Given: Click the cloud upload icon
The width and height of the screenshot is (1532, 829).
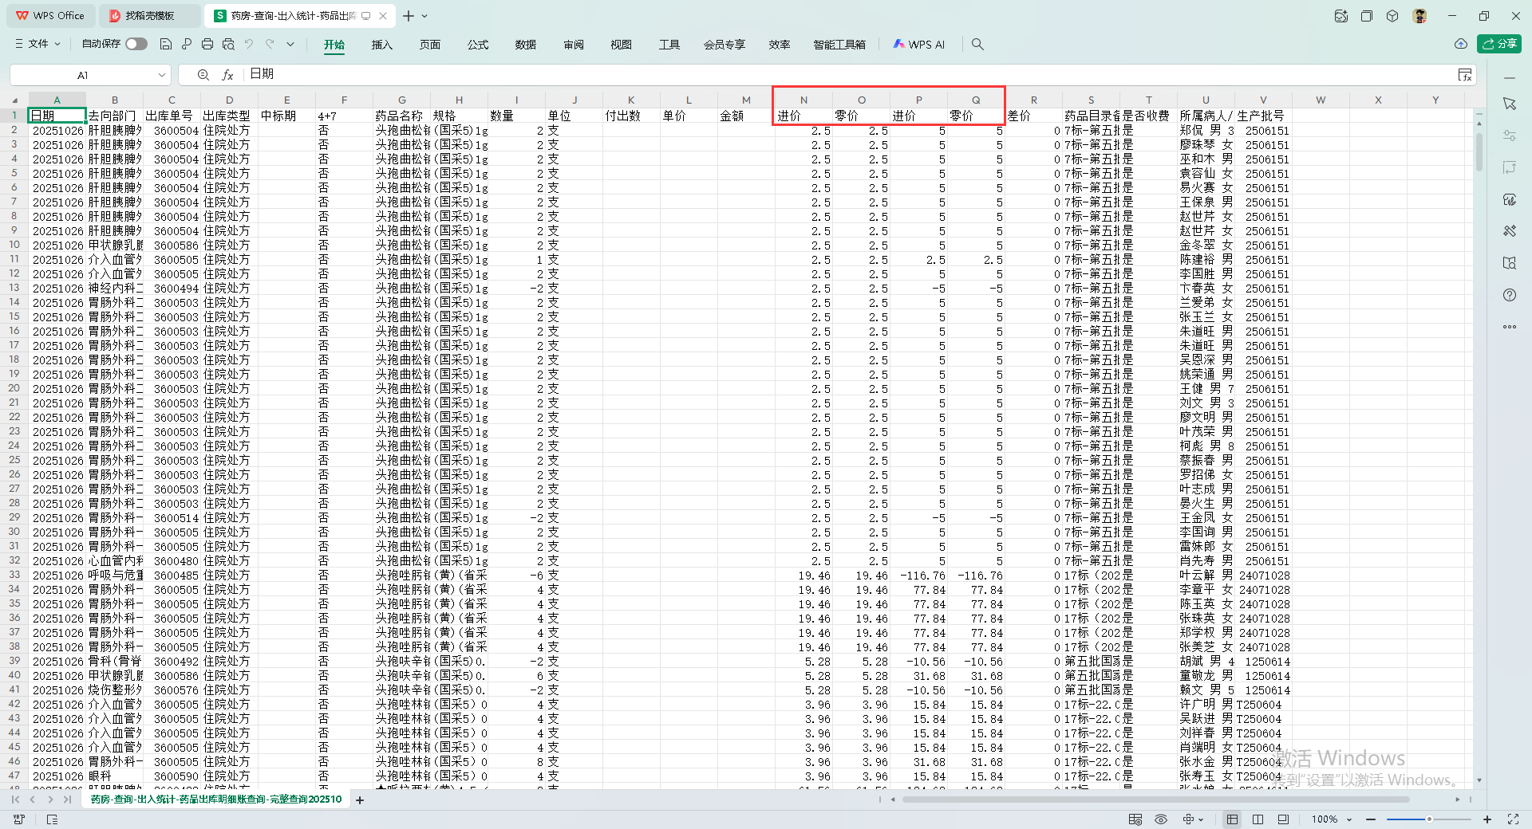Looking at the screenshot, I should coord(1460,45).
